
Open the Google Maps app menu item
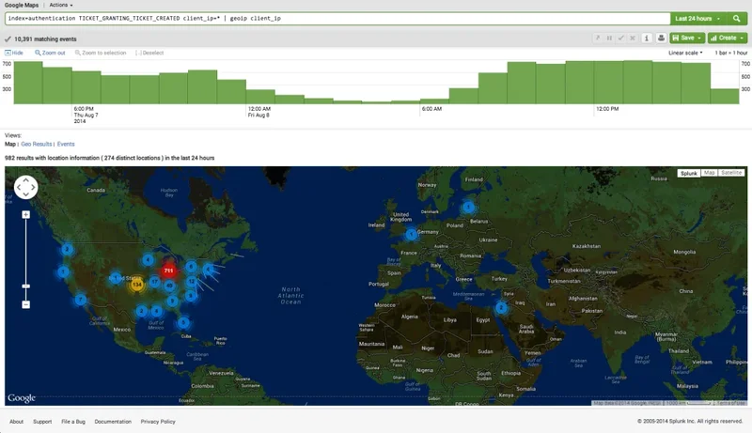point(22,5)
